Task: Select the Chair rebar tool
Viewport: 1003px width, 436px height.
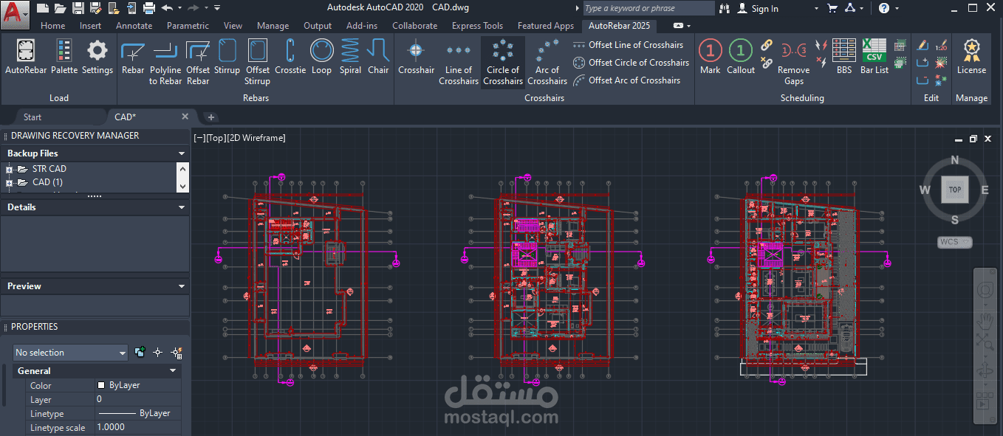Action: pos(378,58)
